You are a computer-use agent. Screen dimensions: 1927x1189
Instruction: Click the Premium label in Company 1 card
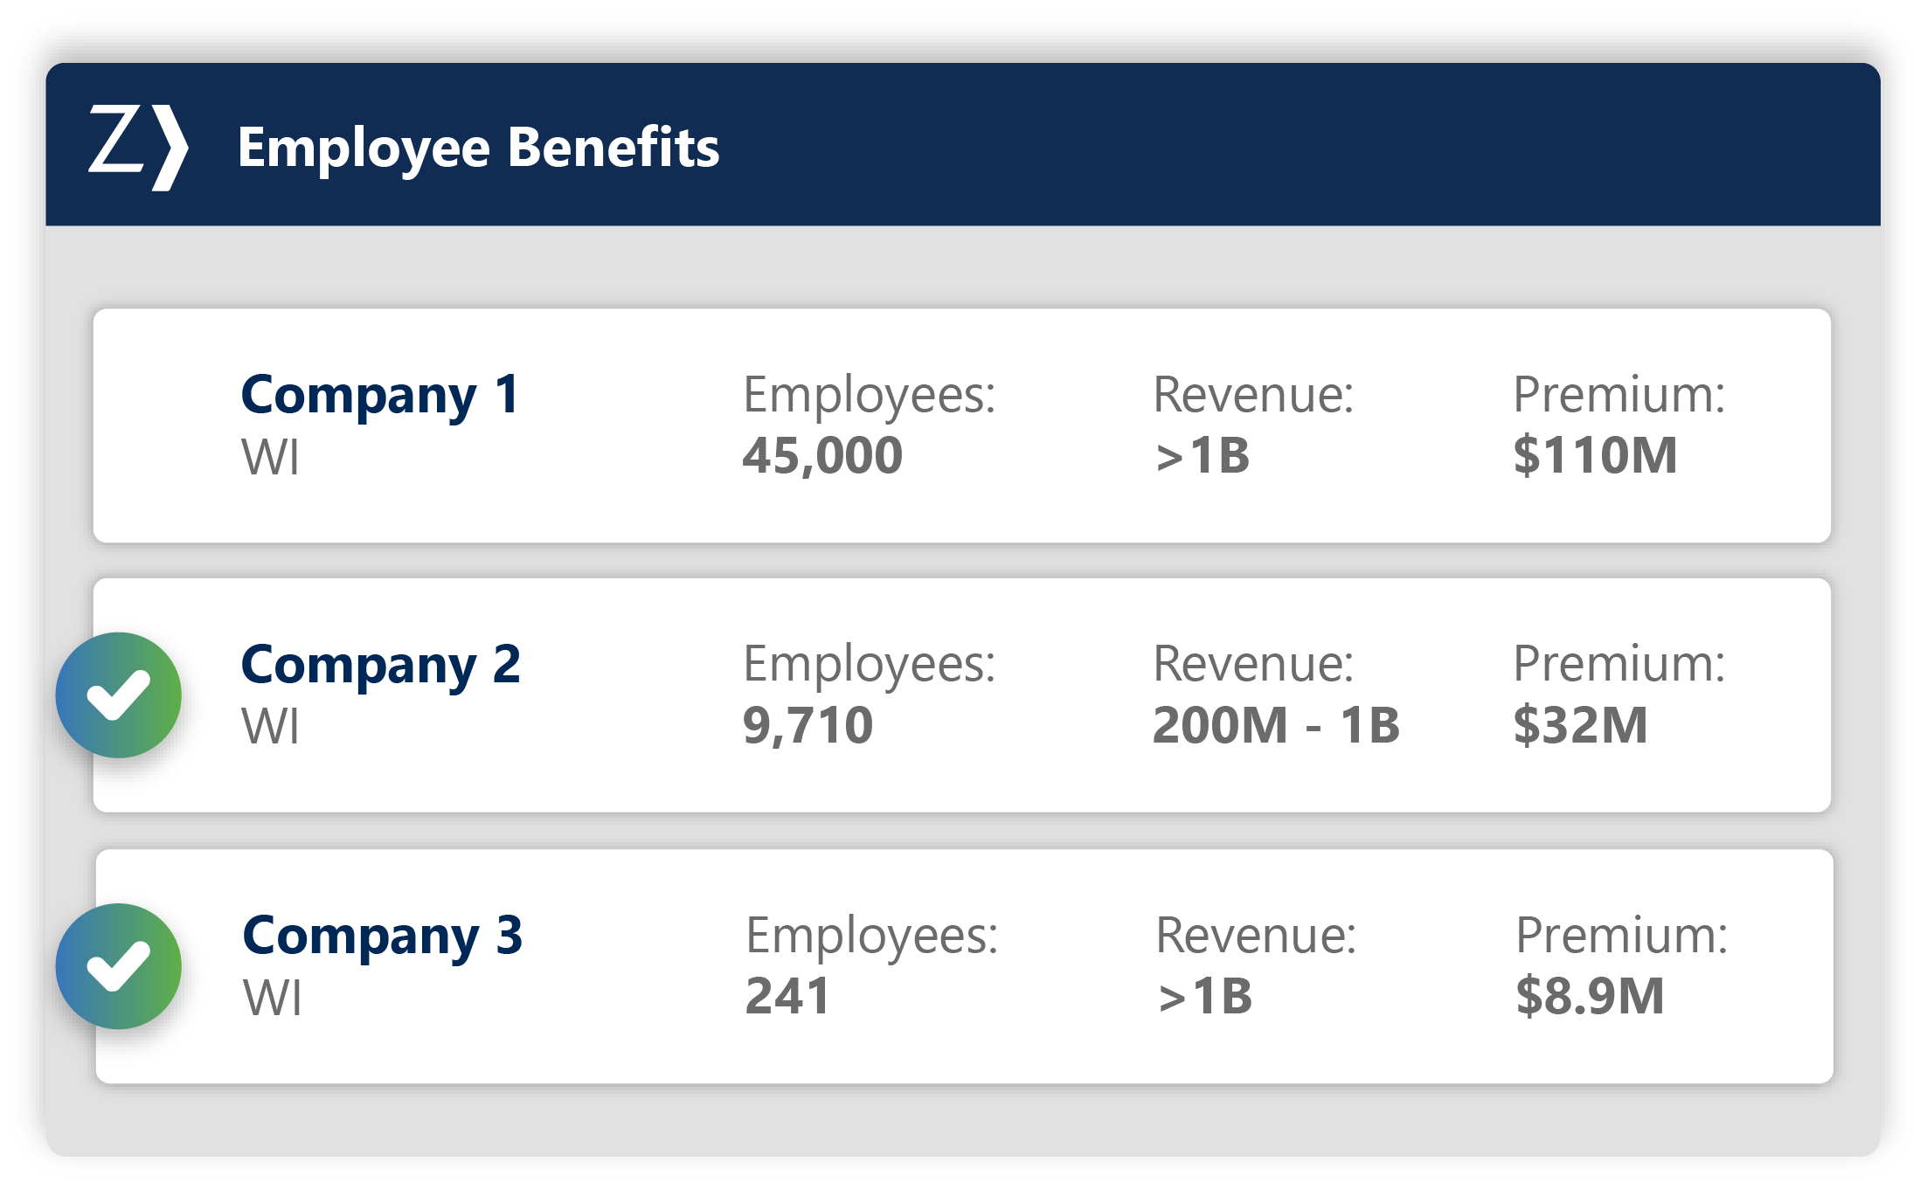click(x=1619, y=395)
